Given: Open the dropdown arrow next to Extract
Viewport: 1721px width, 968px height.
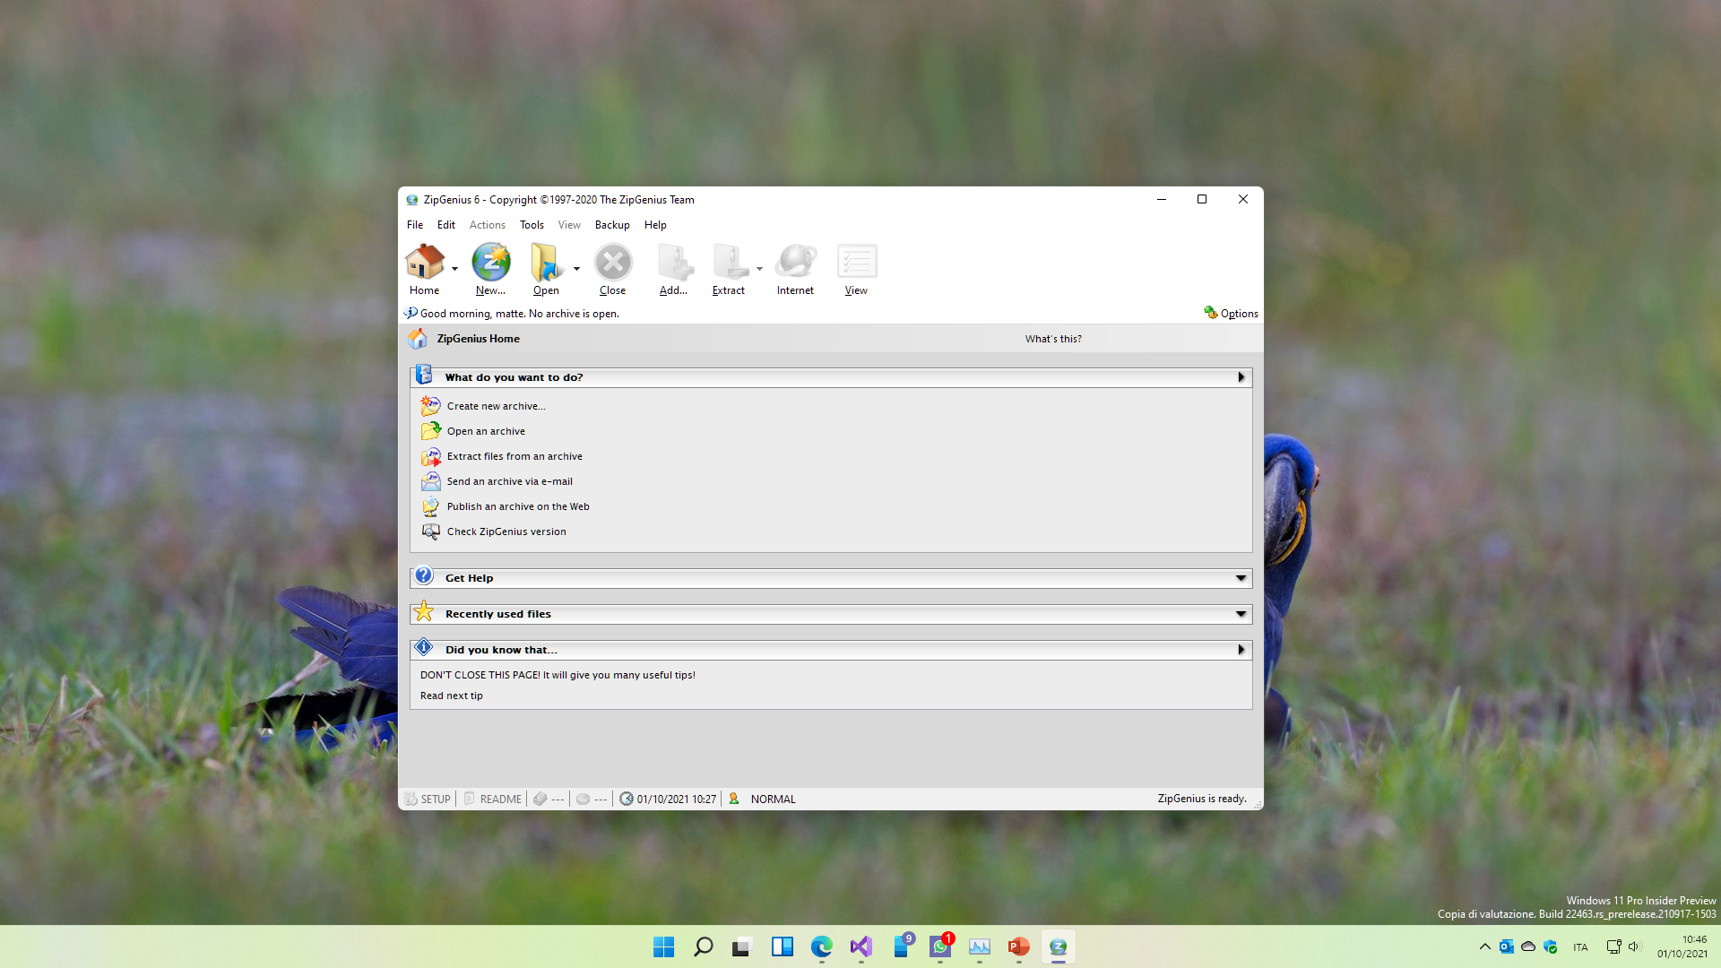Looking at the screenshot, I should pyautogui.click(x=759, y=269).
